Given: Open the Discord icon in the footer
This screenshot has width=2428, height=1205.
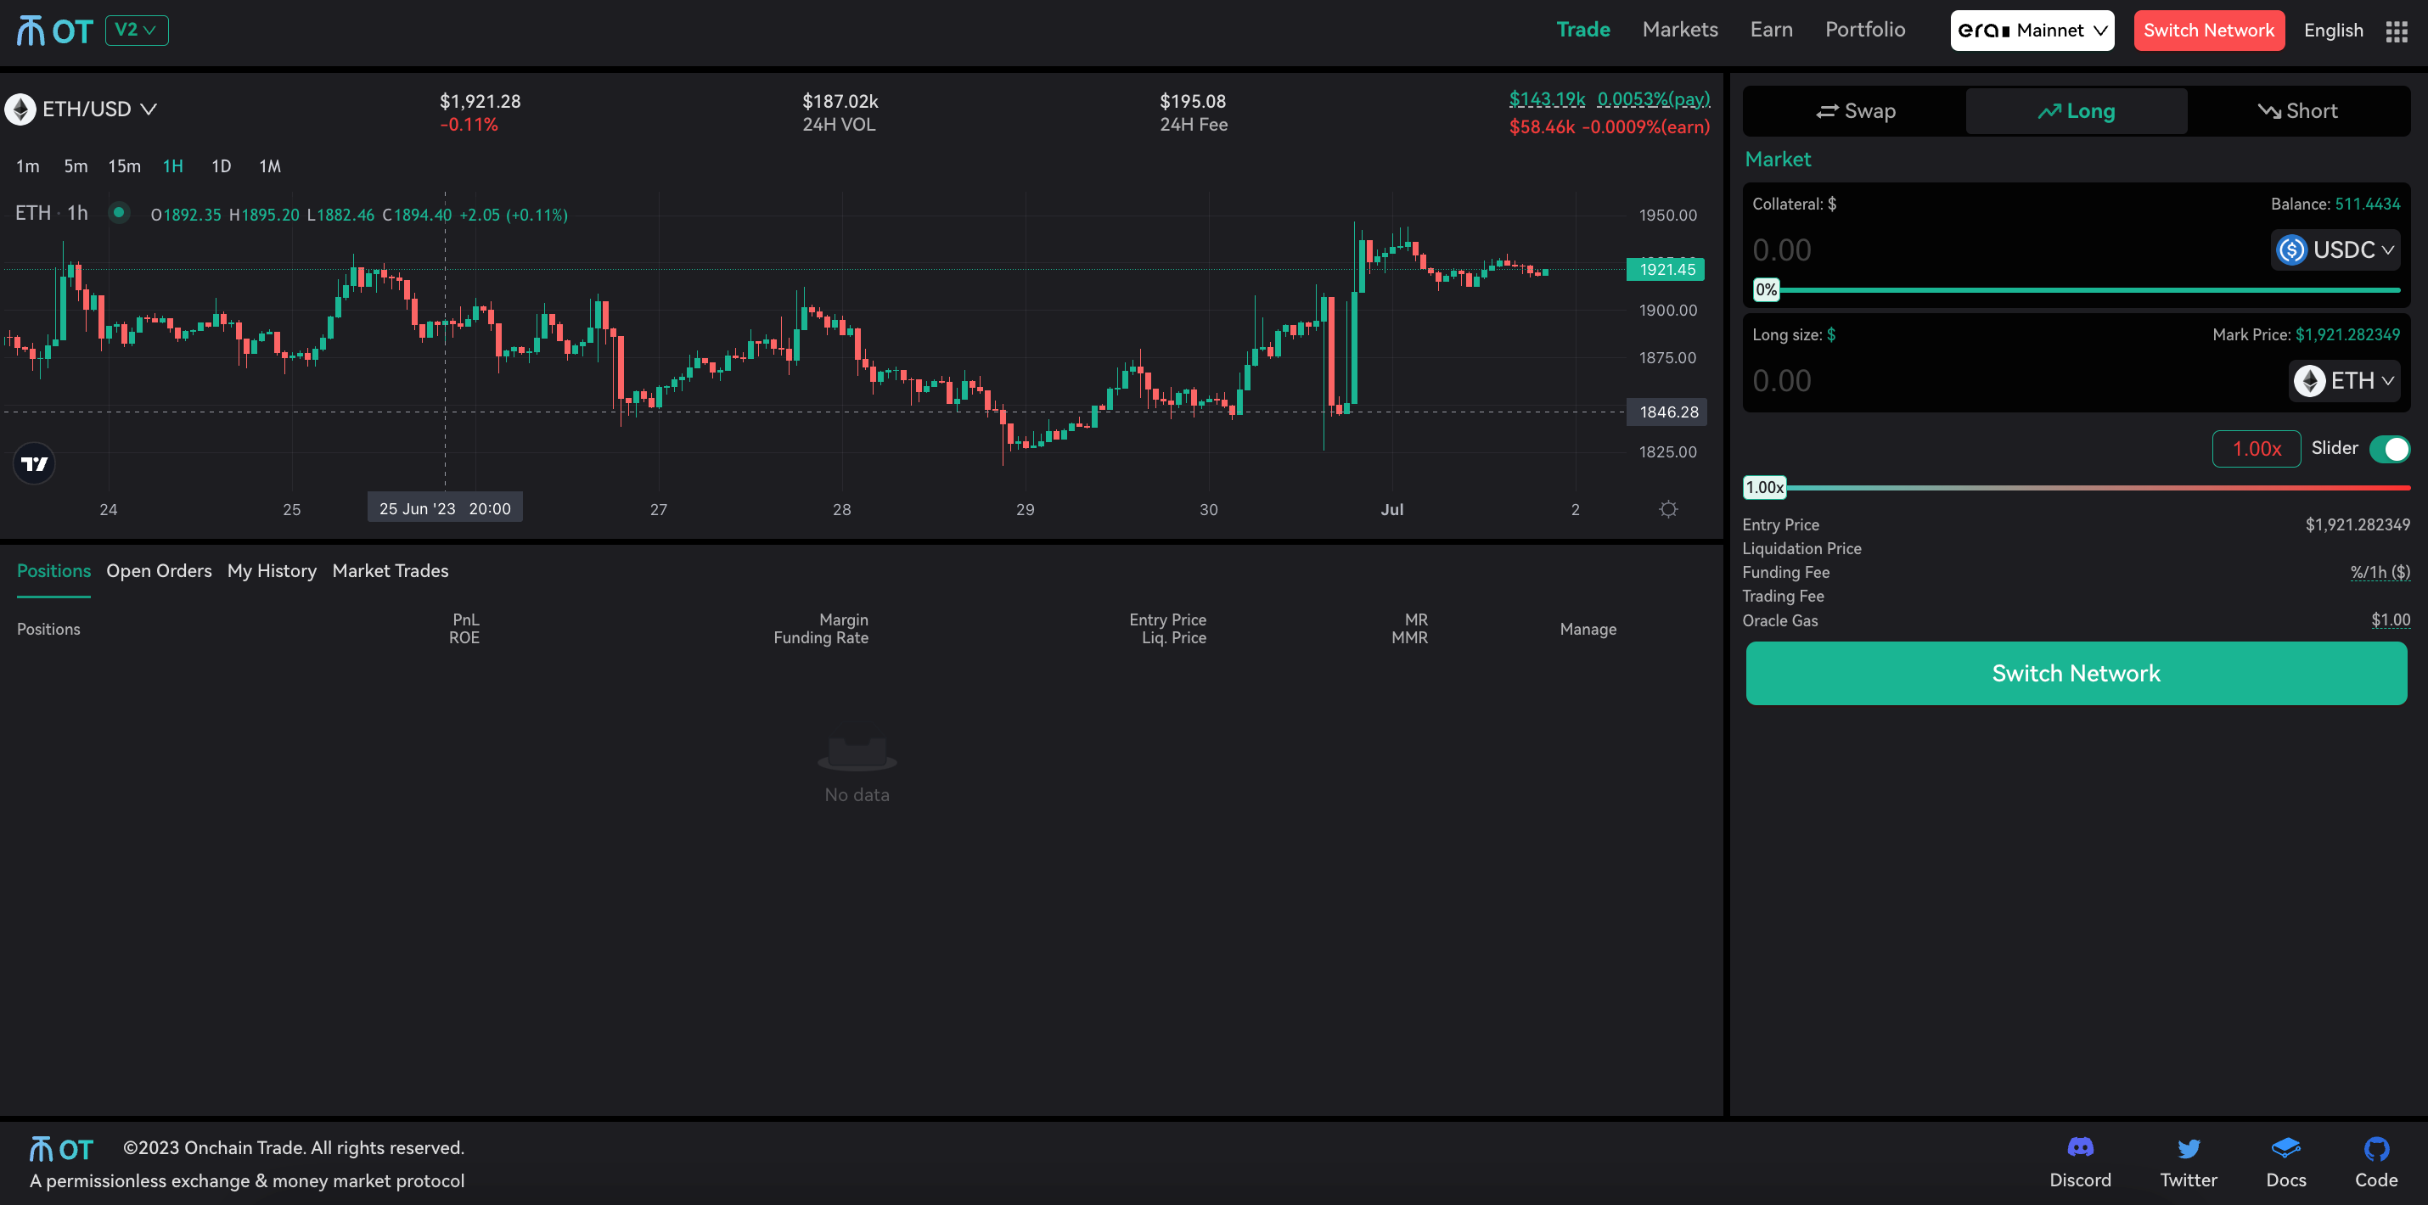Looking at the screenshot, I should pos(2079,1147).
